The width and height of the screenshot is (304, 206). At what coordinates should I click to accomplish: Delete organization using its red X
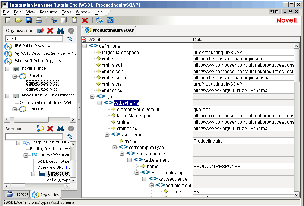pyautogui.click(x=50, y=31)
